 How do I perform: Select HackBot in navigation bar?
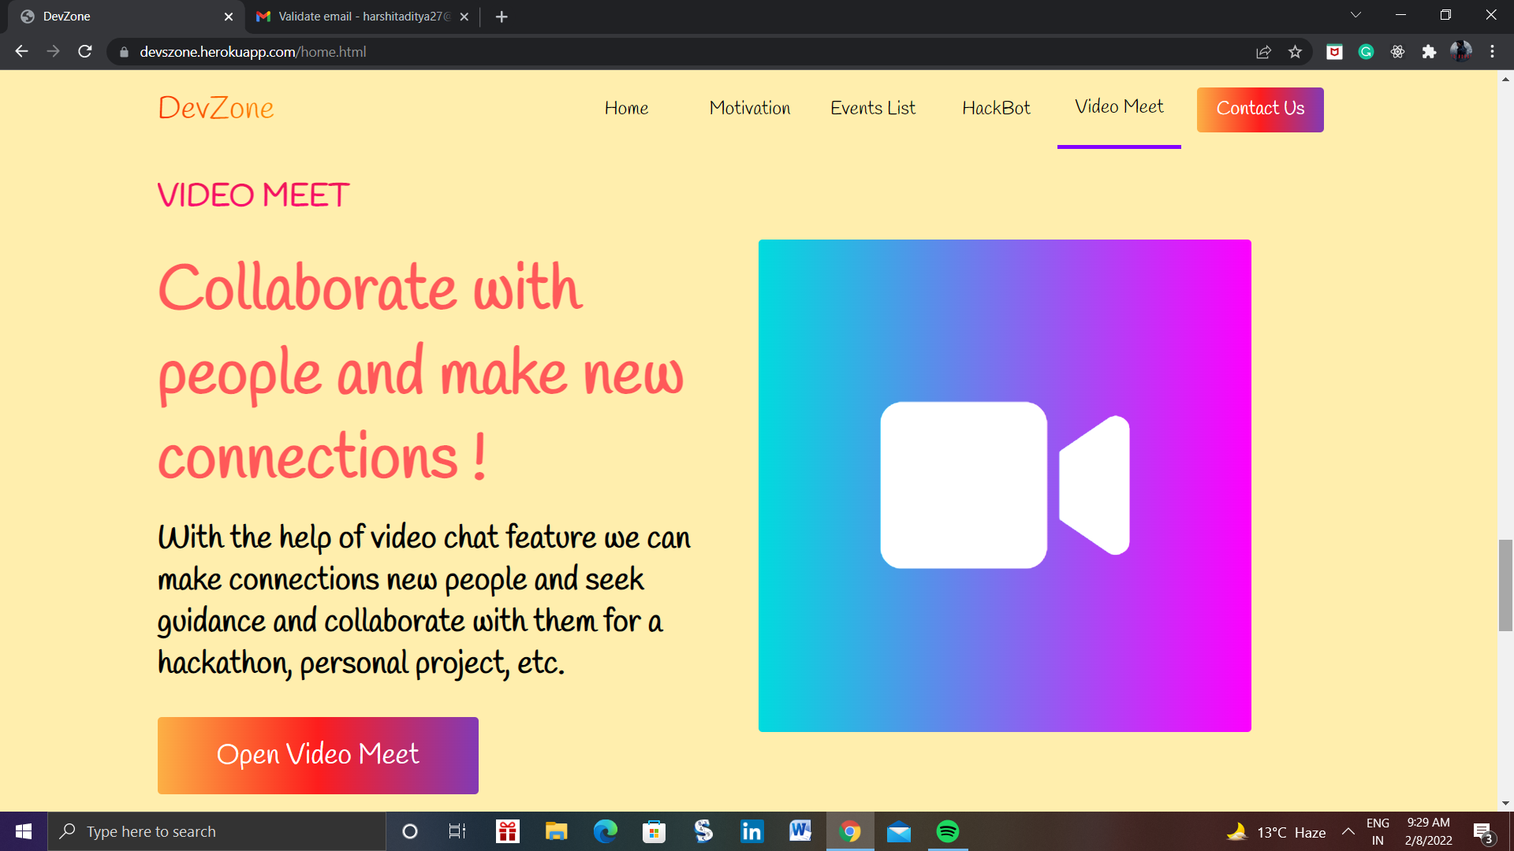[995, 109]
